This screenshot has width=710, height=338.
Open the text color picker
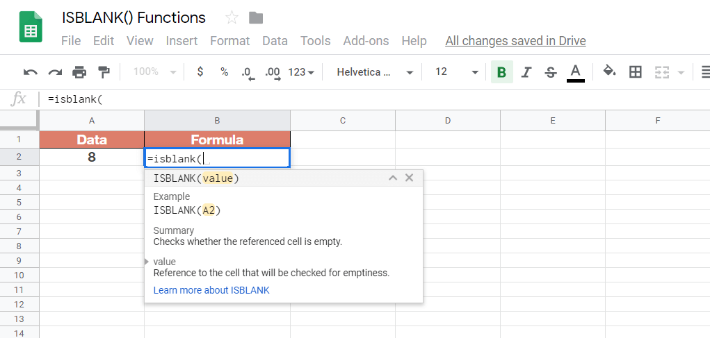(575, 72)
